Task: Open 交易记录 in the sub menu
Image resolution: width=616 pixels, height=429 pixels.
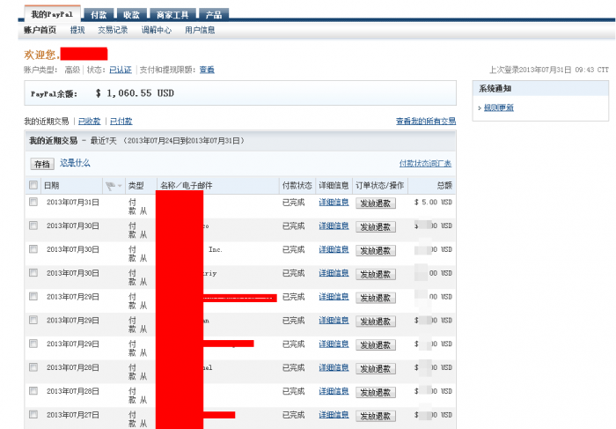Action: click(x=113, y=30)
